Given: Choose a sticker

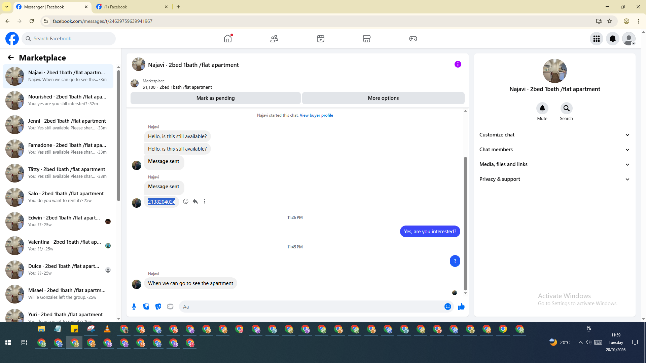Looking at the screenshot, I should tap(158, 307).
